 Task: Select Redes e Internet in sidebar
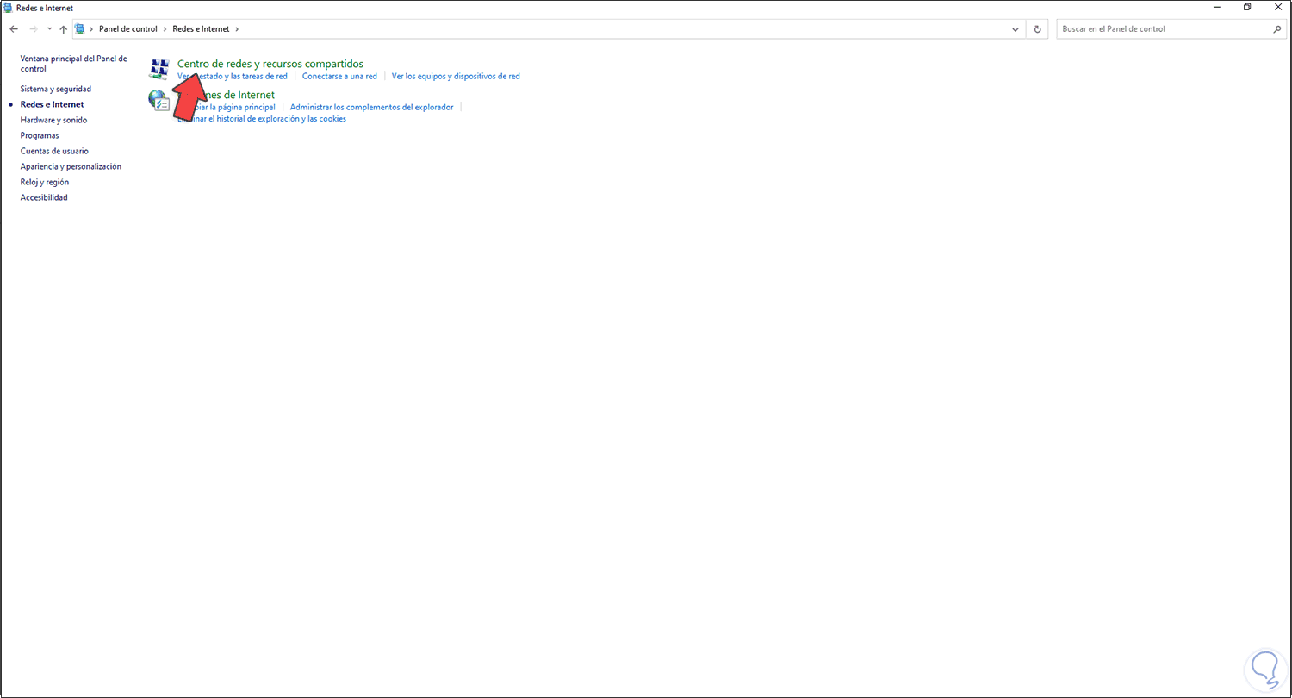(x=53, y=104)
